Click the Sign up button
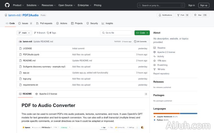The height and width of the screenshot is (133, 214). pos(204,5)
